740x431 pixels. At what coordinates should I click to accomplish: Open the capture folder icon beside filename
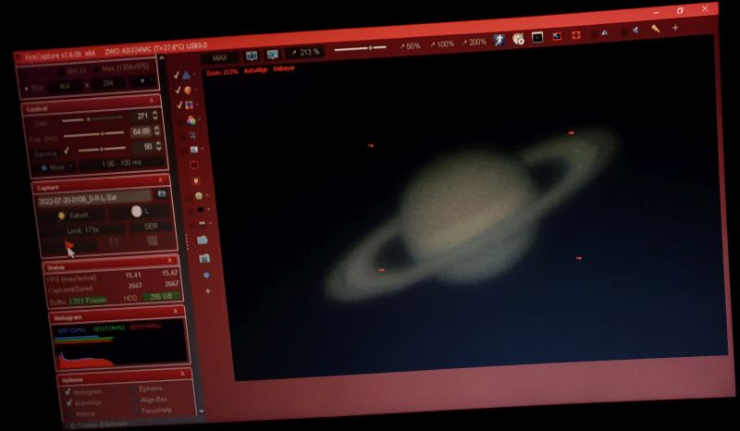click(x=162, y=193)
